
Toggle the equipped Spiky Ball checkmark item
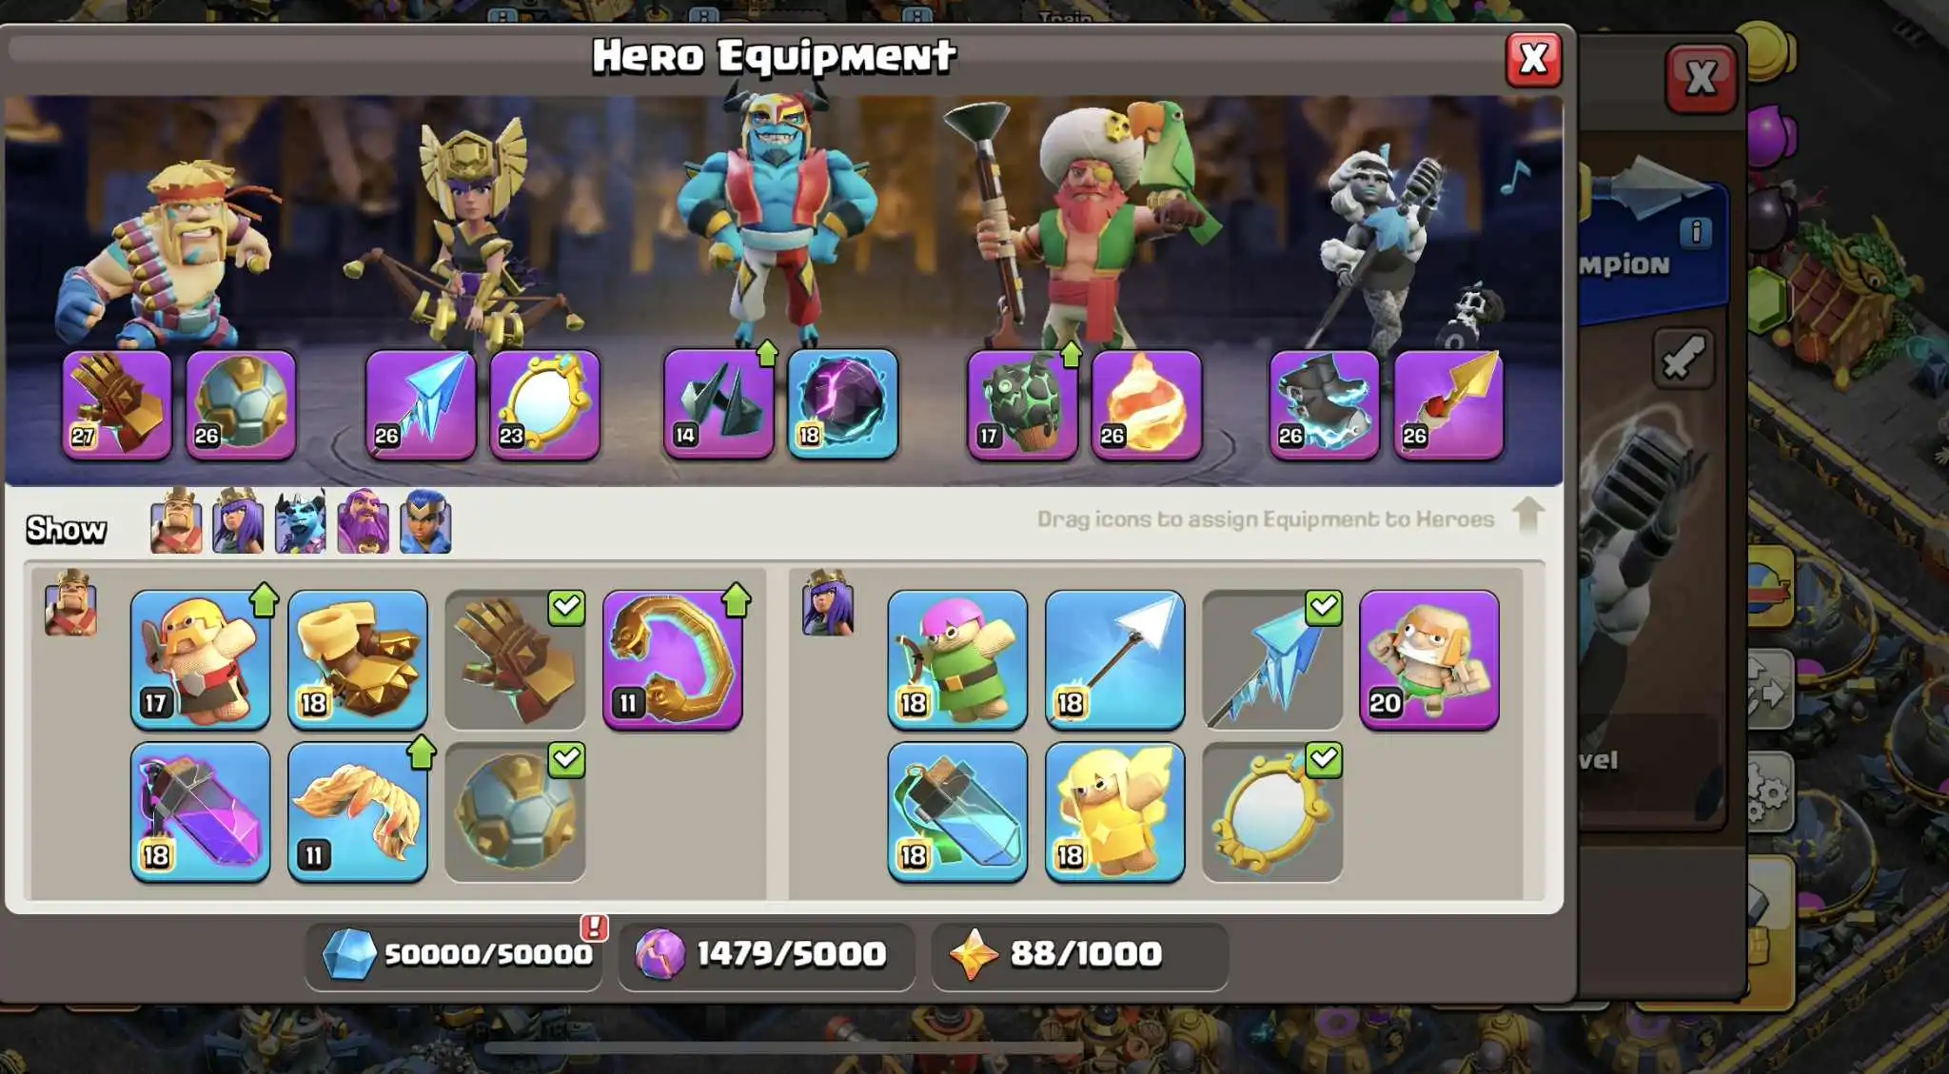pos(515,811)
